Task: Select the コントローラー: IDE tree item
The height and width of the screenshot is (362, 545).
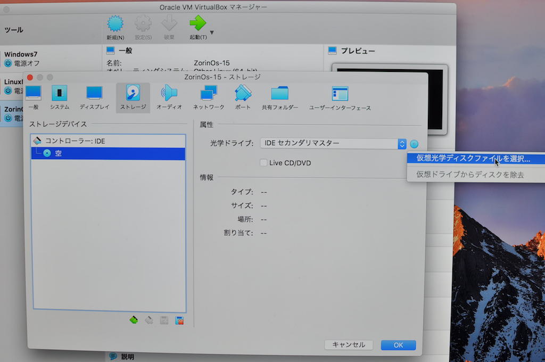Action: point(108,141)
